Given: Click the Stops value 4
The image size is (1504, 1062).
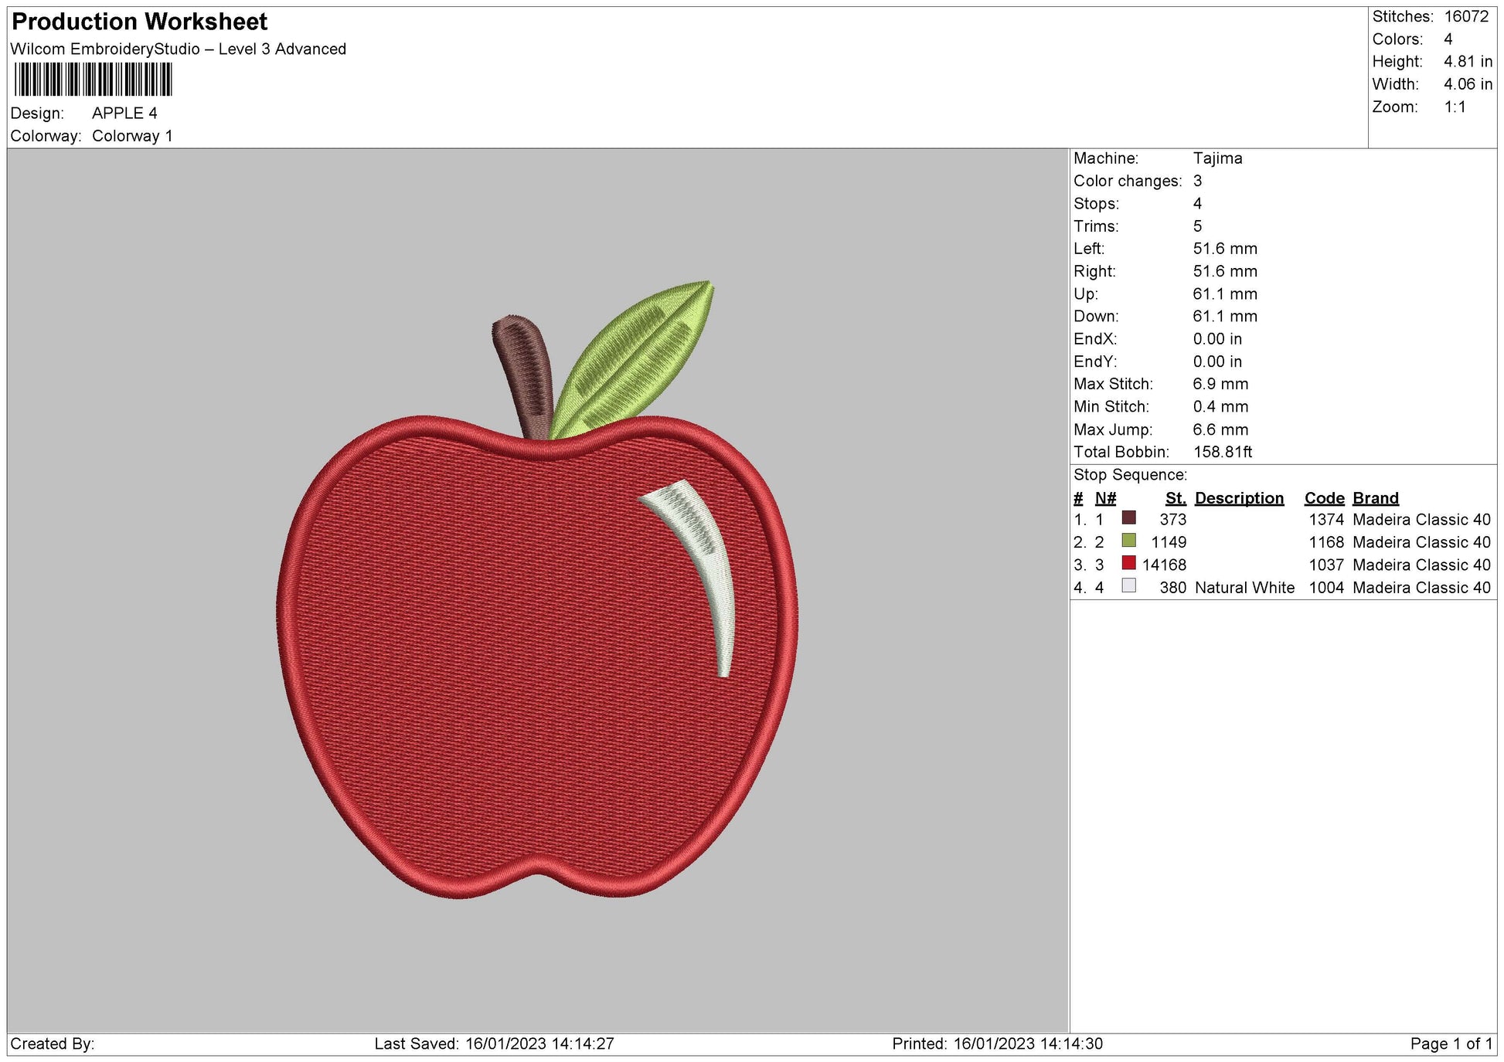Looking at the screenshot, I should click(1197, 203).
